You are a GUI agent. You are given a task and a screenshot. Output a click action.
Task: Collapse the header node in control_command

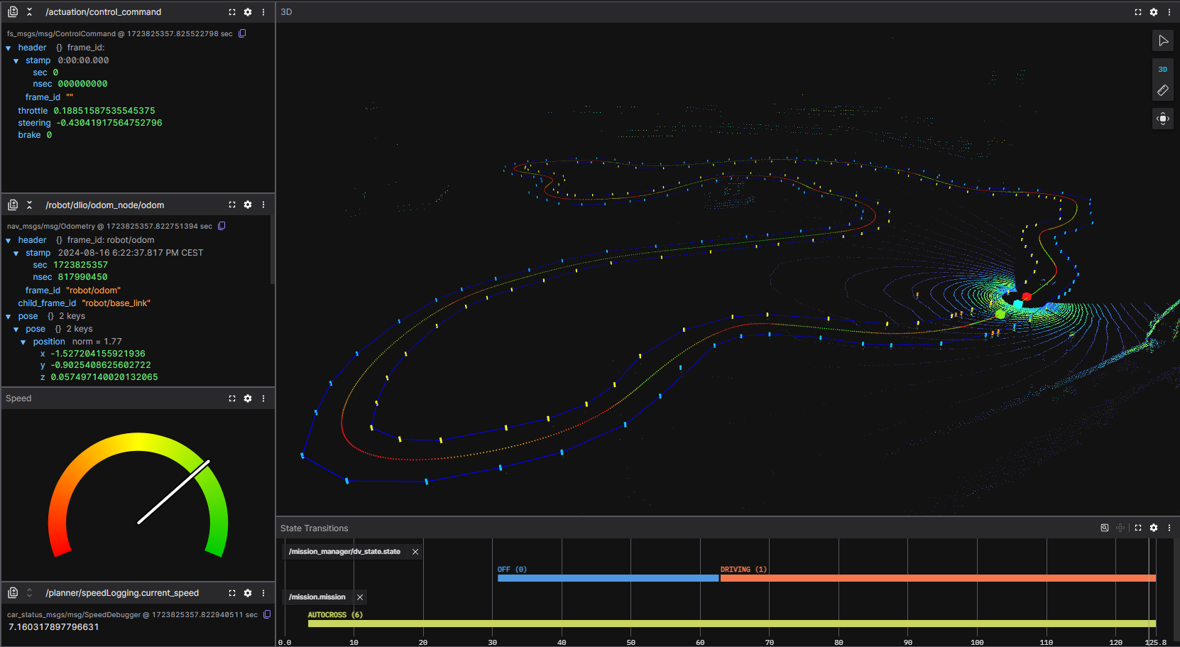9,48
